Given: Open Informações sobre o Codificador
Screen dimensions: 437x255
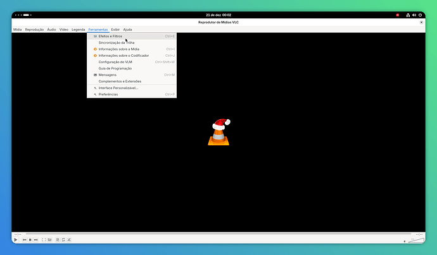Looking at the screenshot, I should [123, 56].
